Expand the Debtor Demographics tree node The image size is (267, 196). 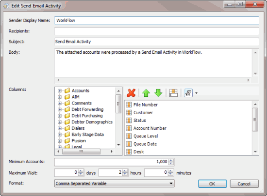tap(59, 122)
